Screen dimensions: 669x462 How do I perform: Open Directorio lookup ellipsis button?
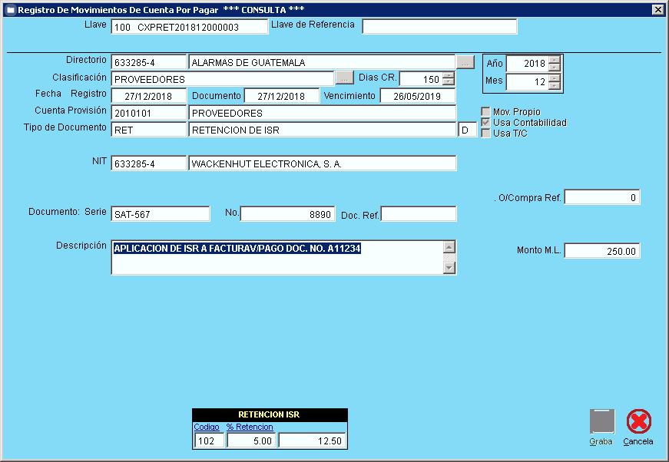pos(465,62)
